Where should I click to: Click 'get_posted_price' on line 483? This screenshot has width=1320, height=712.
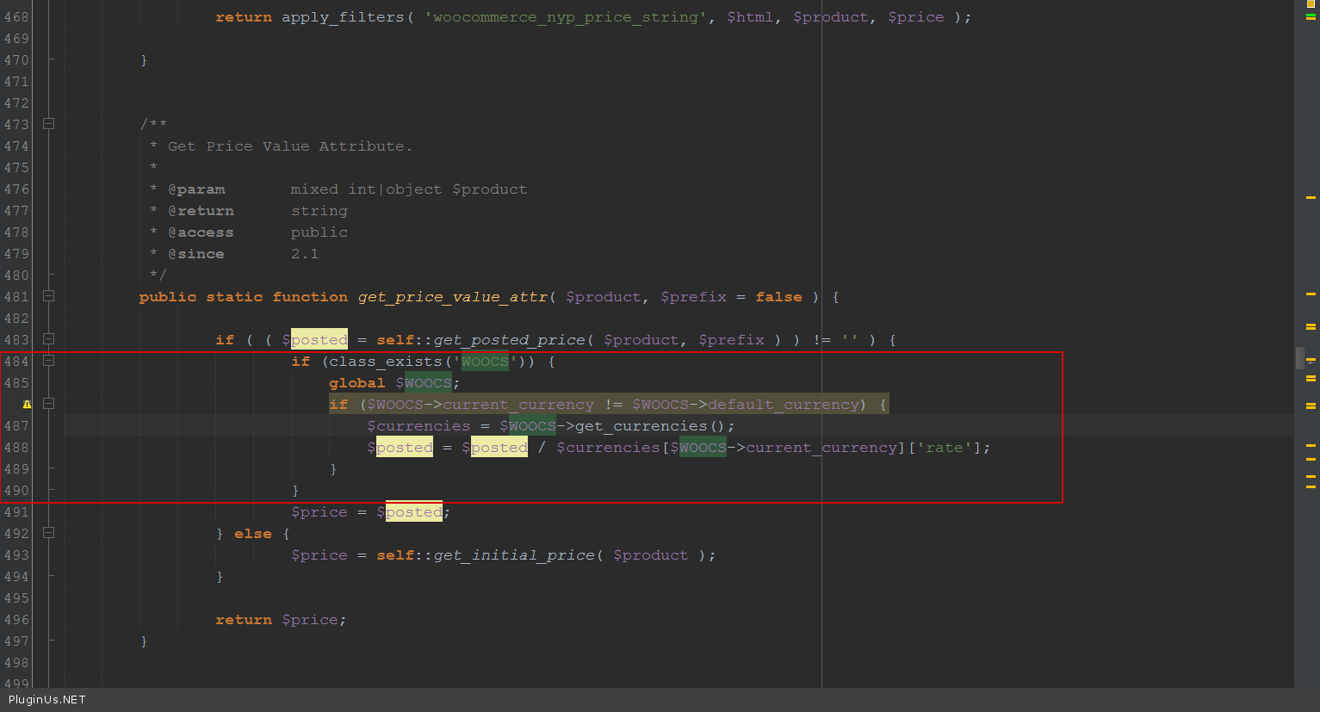click(509, 340)
